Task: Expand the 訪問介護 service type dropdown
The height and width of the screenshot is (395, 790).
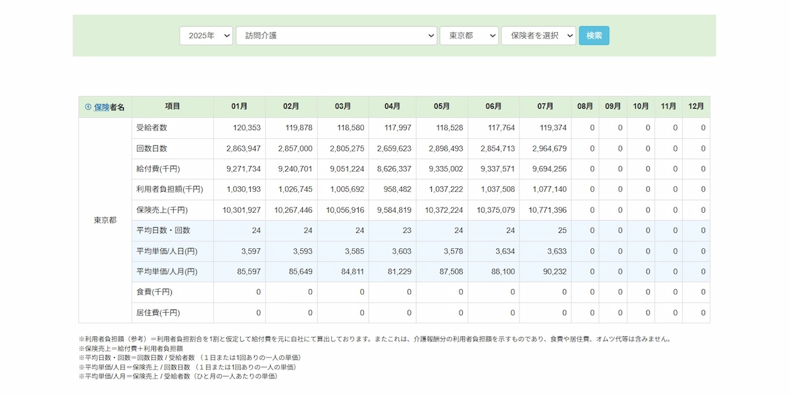Action: (x=336, y=36)
